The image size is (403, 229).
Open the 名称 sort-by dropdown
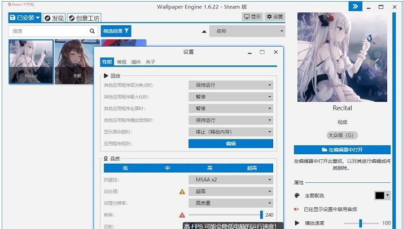[247, 31]
